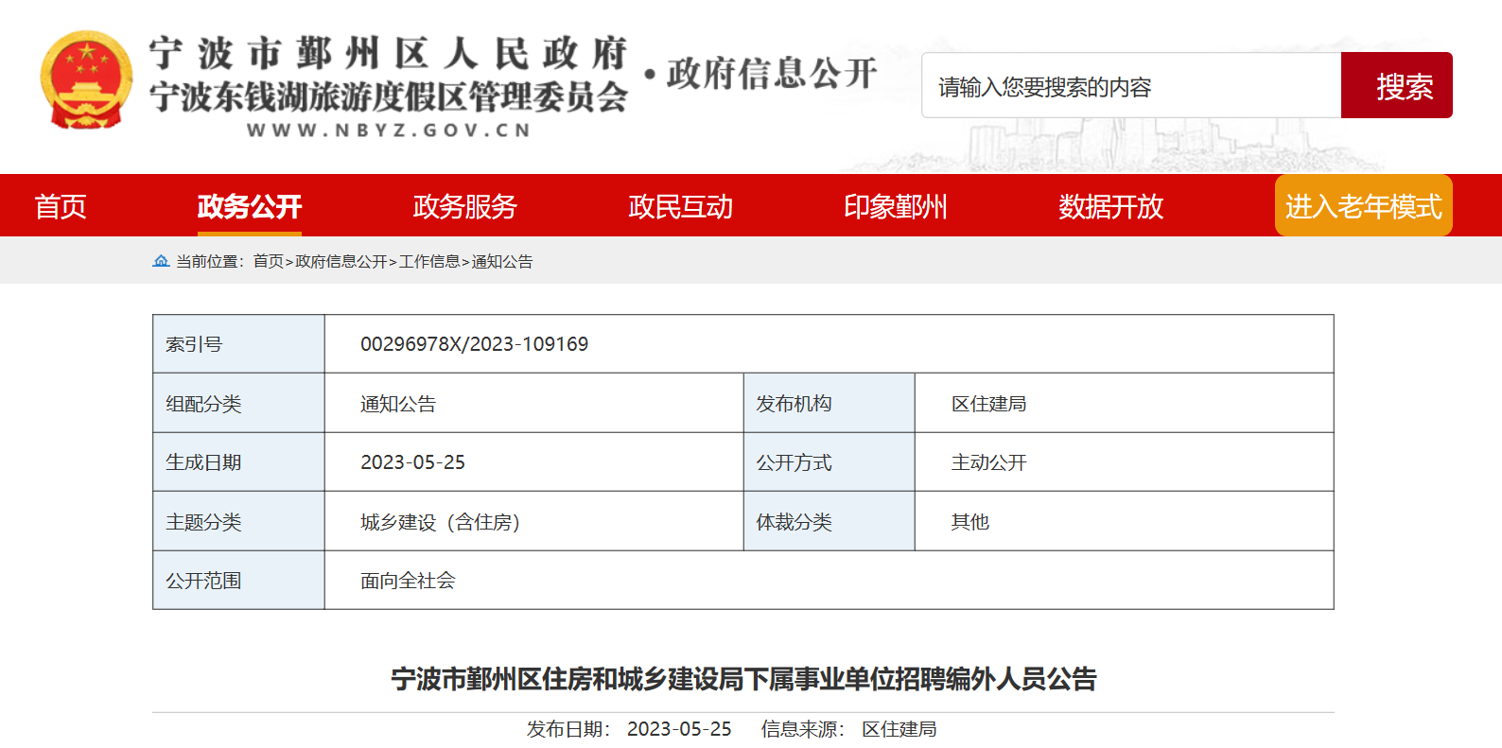Click the 政府信息公开 header title
Screen dimensions: 1502x748
click(772, 73)
